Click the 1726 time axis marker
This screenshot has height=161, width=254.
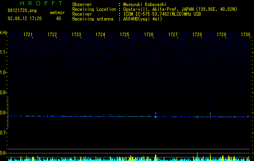point(149,35)
